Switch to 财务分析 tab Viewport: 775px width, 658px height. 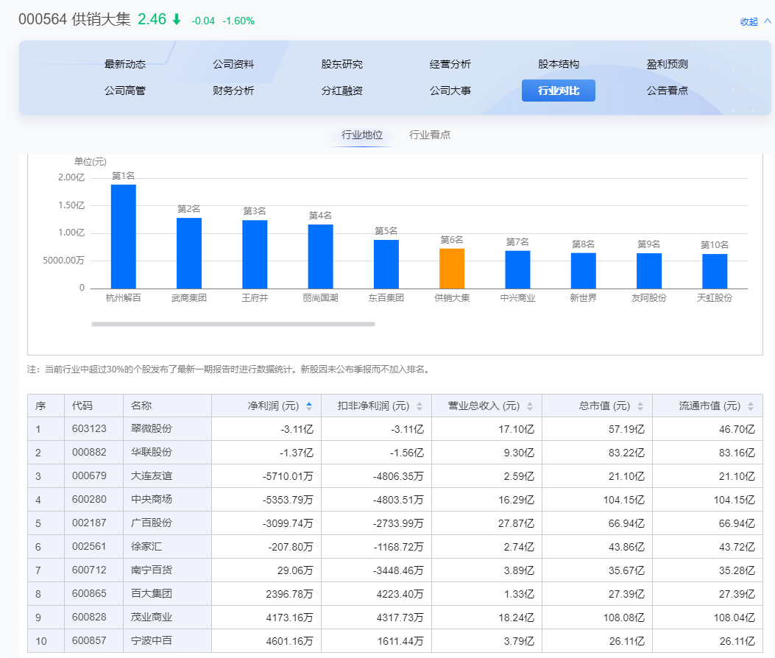[x=233, y=91]
